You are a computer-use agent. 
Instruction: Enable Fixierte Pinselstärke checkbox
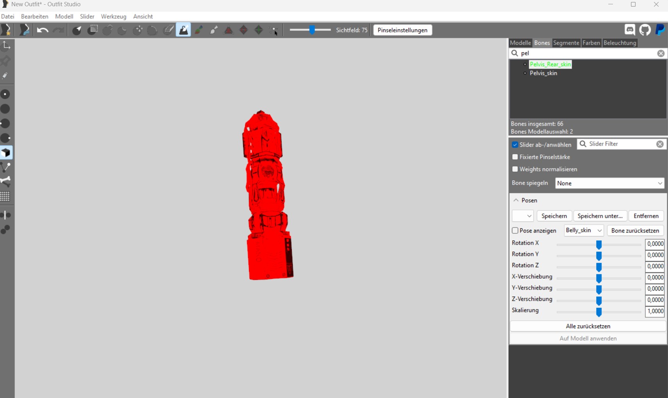[x=515, y=157]
